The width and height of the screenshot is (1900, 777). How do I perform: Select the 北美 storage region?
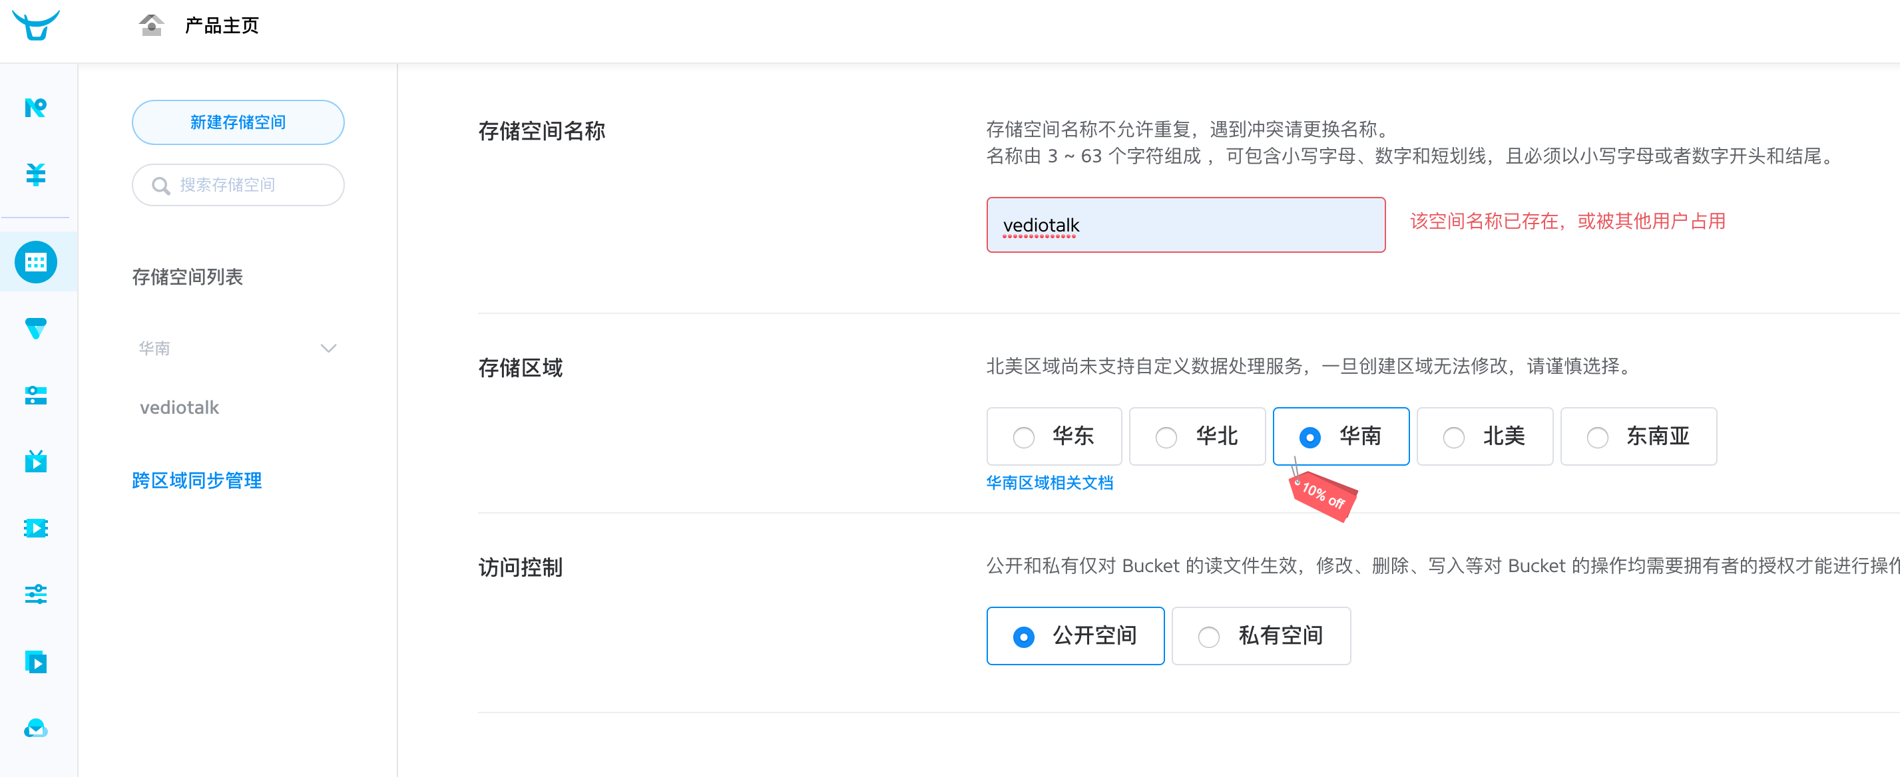1485,436
